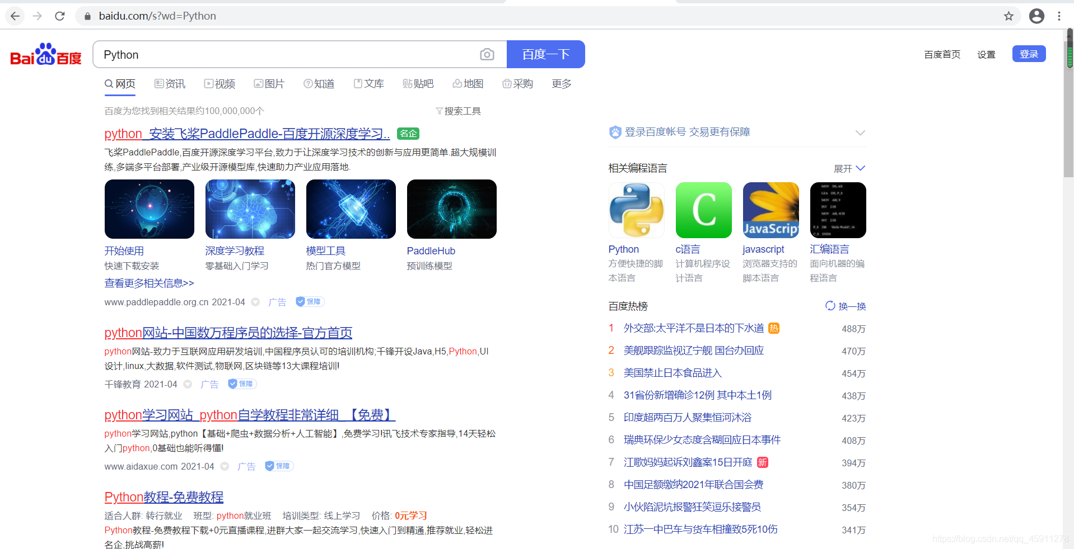
Task: Click the javascript label link
Action: (763, 249)
